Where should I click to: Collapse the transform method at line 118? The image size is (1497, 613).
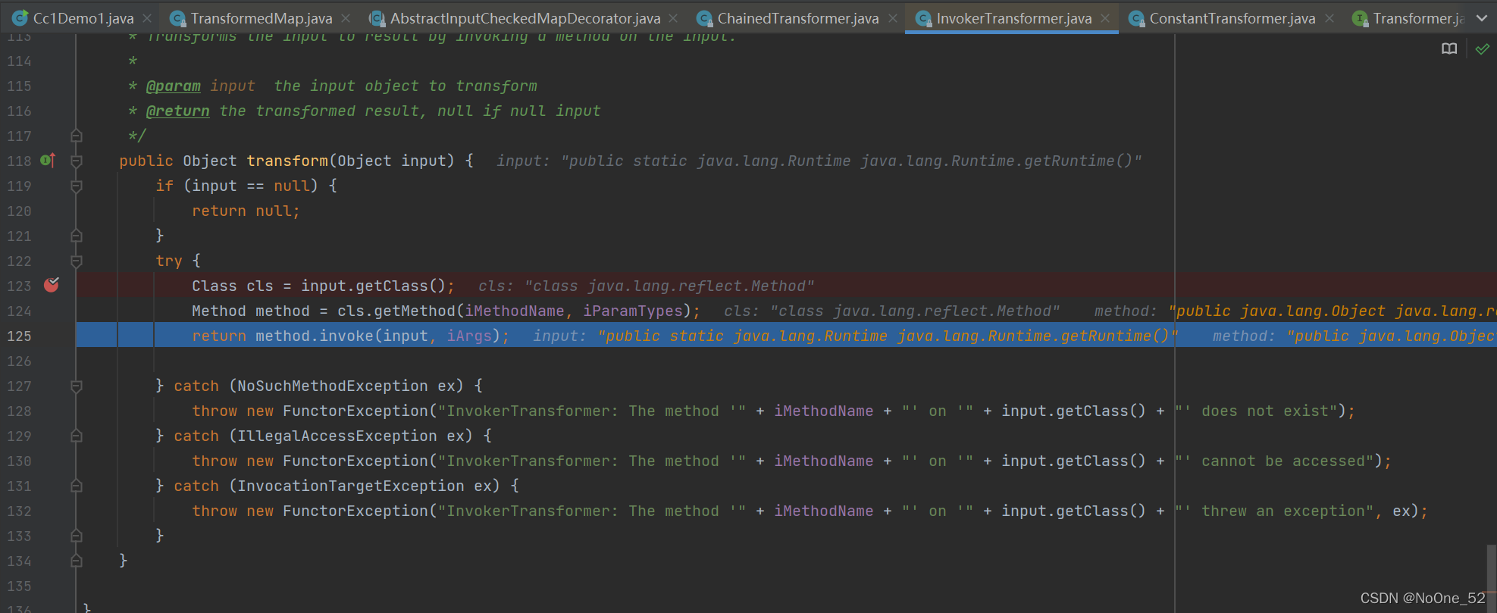point(77,161)
